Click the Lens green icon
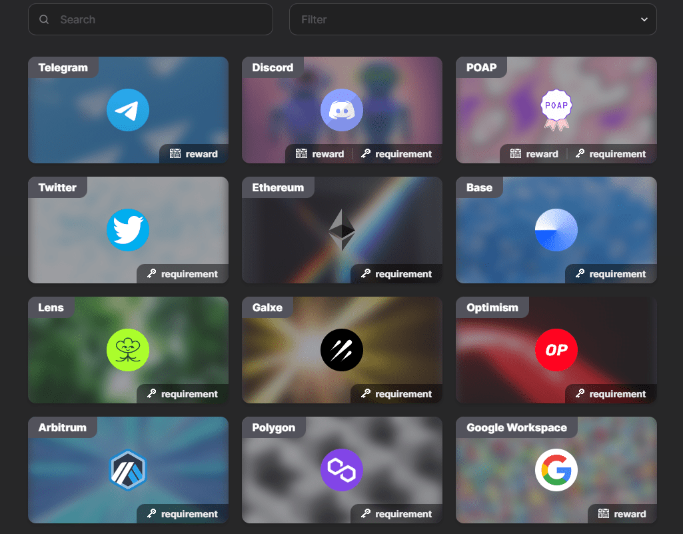The height and width of the screenshot is (534, 683). point(128,349)
